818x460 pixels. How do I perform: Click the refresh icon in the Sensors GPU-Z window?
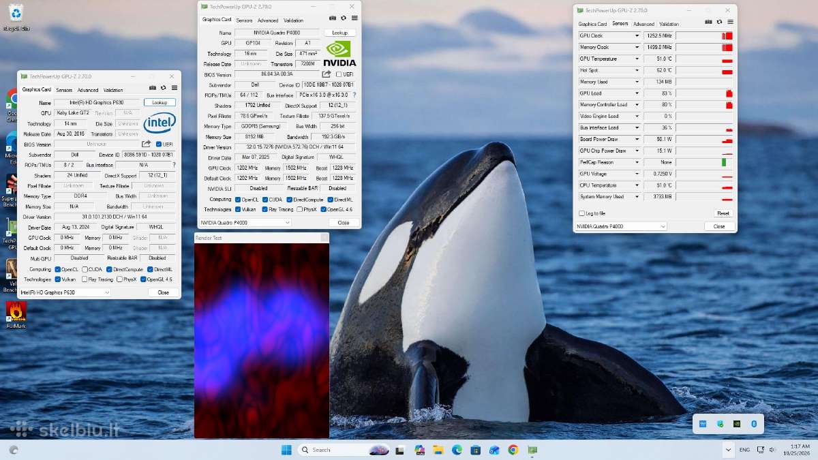(719, 22)
